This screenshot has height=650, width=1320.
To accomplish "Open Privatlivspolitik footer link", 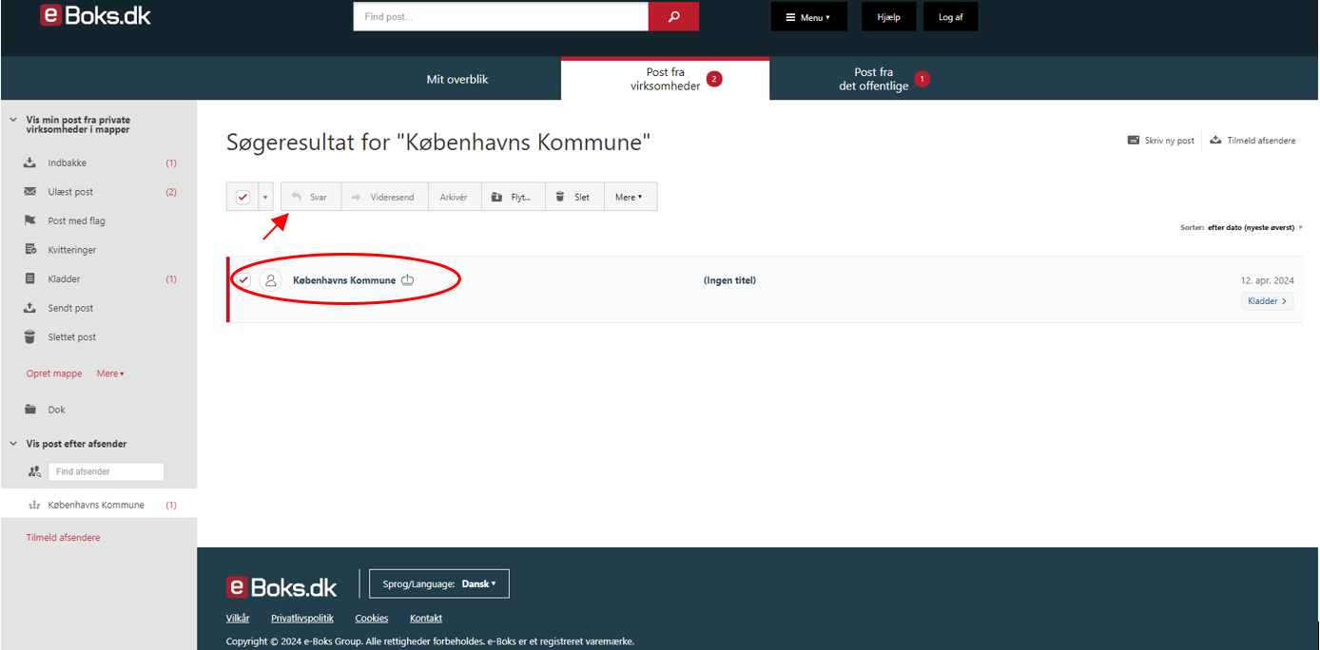I will pos(302,619).
